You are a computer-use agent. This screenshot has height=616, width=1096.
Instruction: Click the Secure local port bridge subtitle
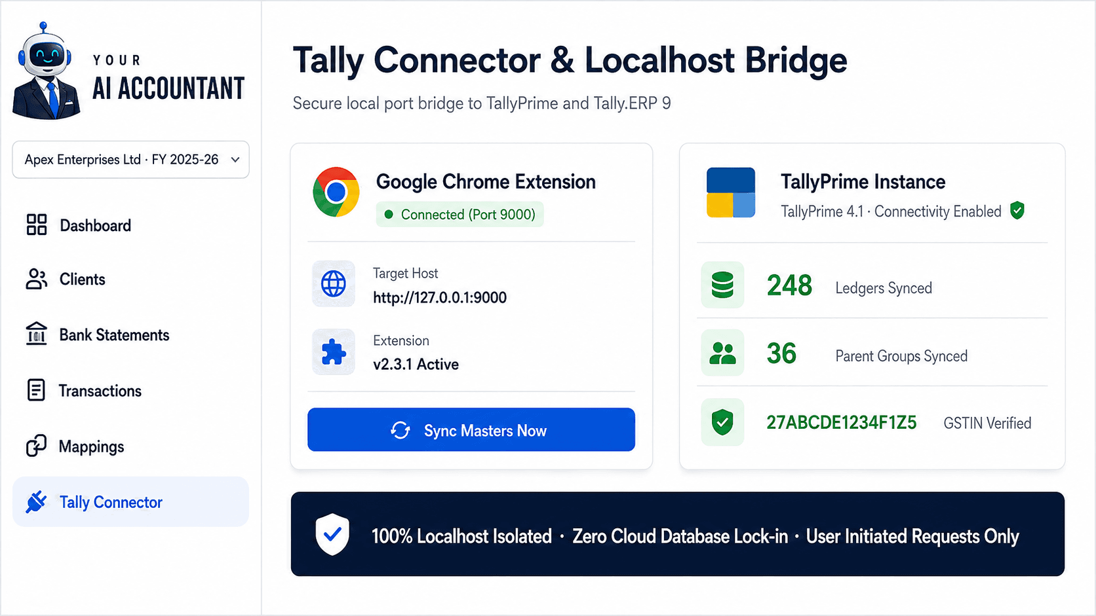click(x=482, y=103)
